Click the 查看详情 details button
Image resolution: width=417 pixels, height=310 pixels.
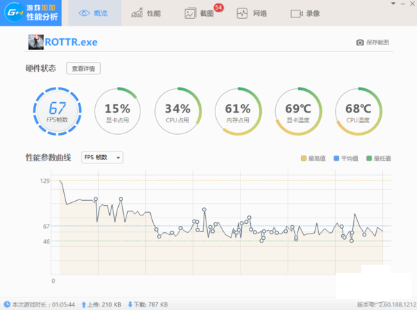pyautogui.click(x=83, y=69)
